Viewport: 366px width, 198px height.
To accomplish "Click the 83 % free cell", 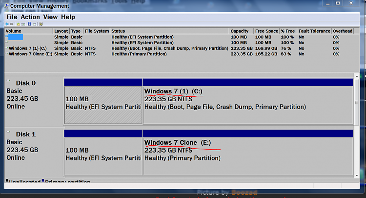I will point(286,54).
